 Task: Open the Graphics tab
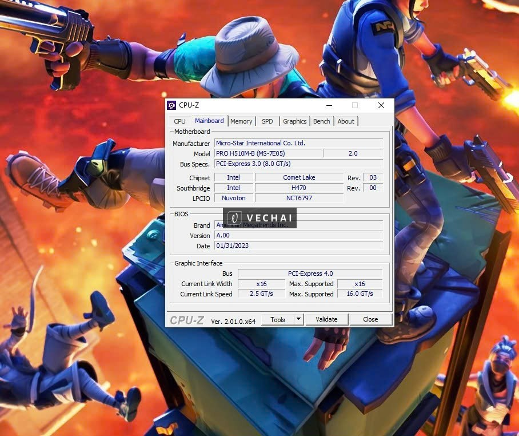(294, 121)
